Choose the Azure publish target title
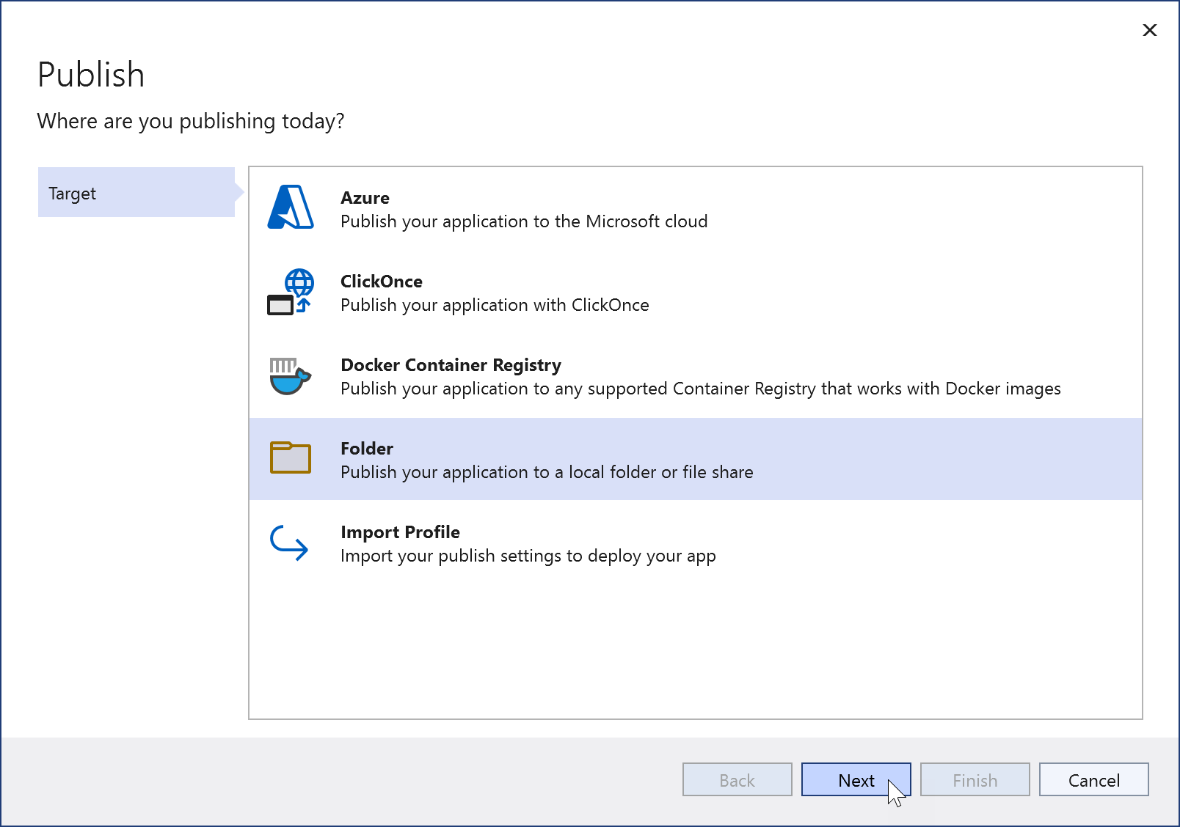Image resolution: width=1180 pixels, height=827 pixels. click(365, 198)
